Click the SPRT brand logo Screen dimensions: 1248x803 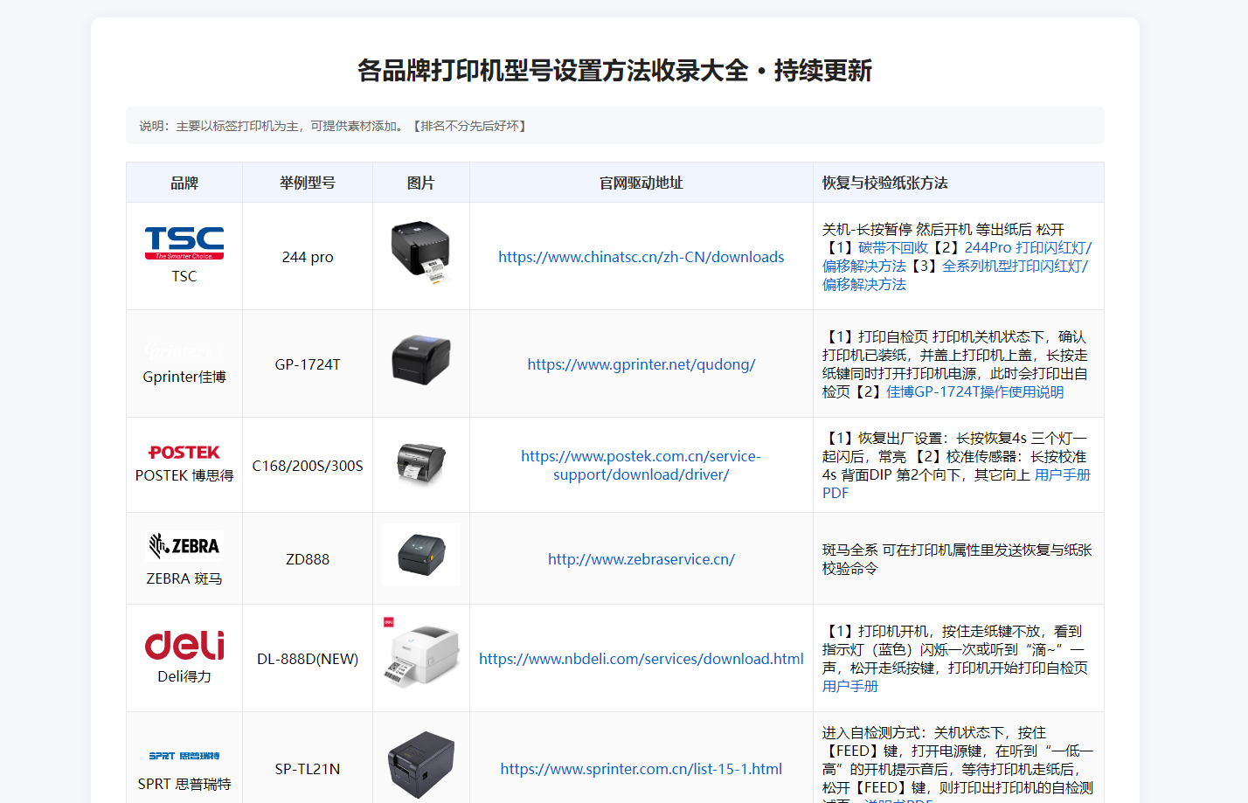click(184, 756)
